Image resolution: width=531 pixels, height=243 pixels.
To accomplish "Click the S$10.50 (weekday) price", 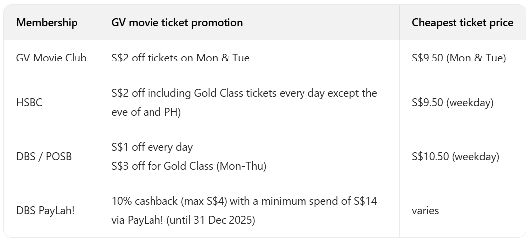I will [x=455, y=157].
